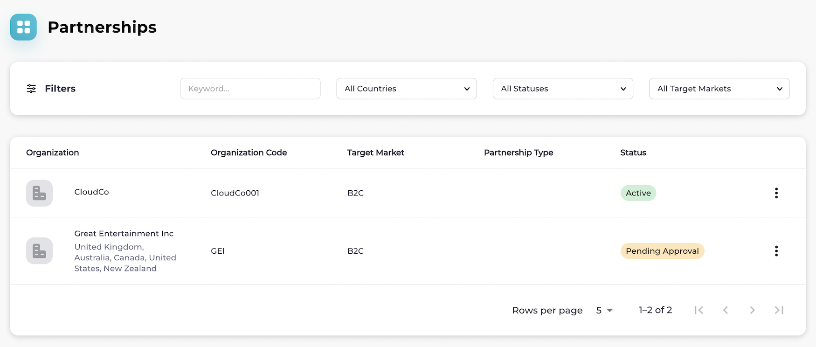Click the Active status badge
Image resolution: width=816 pixels, height=347 pixels.
[x=638, y=193]
